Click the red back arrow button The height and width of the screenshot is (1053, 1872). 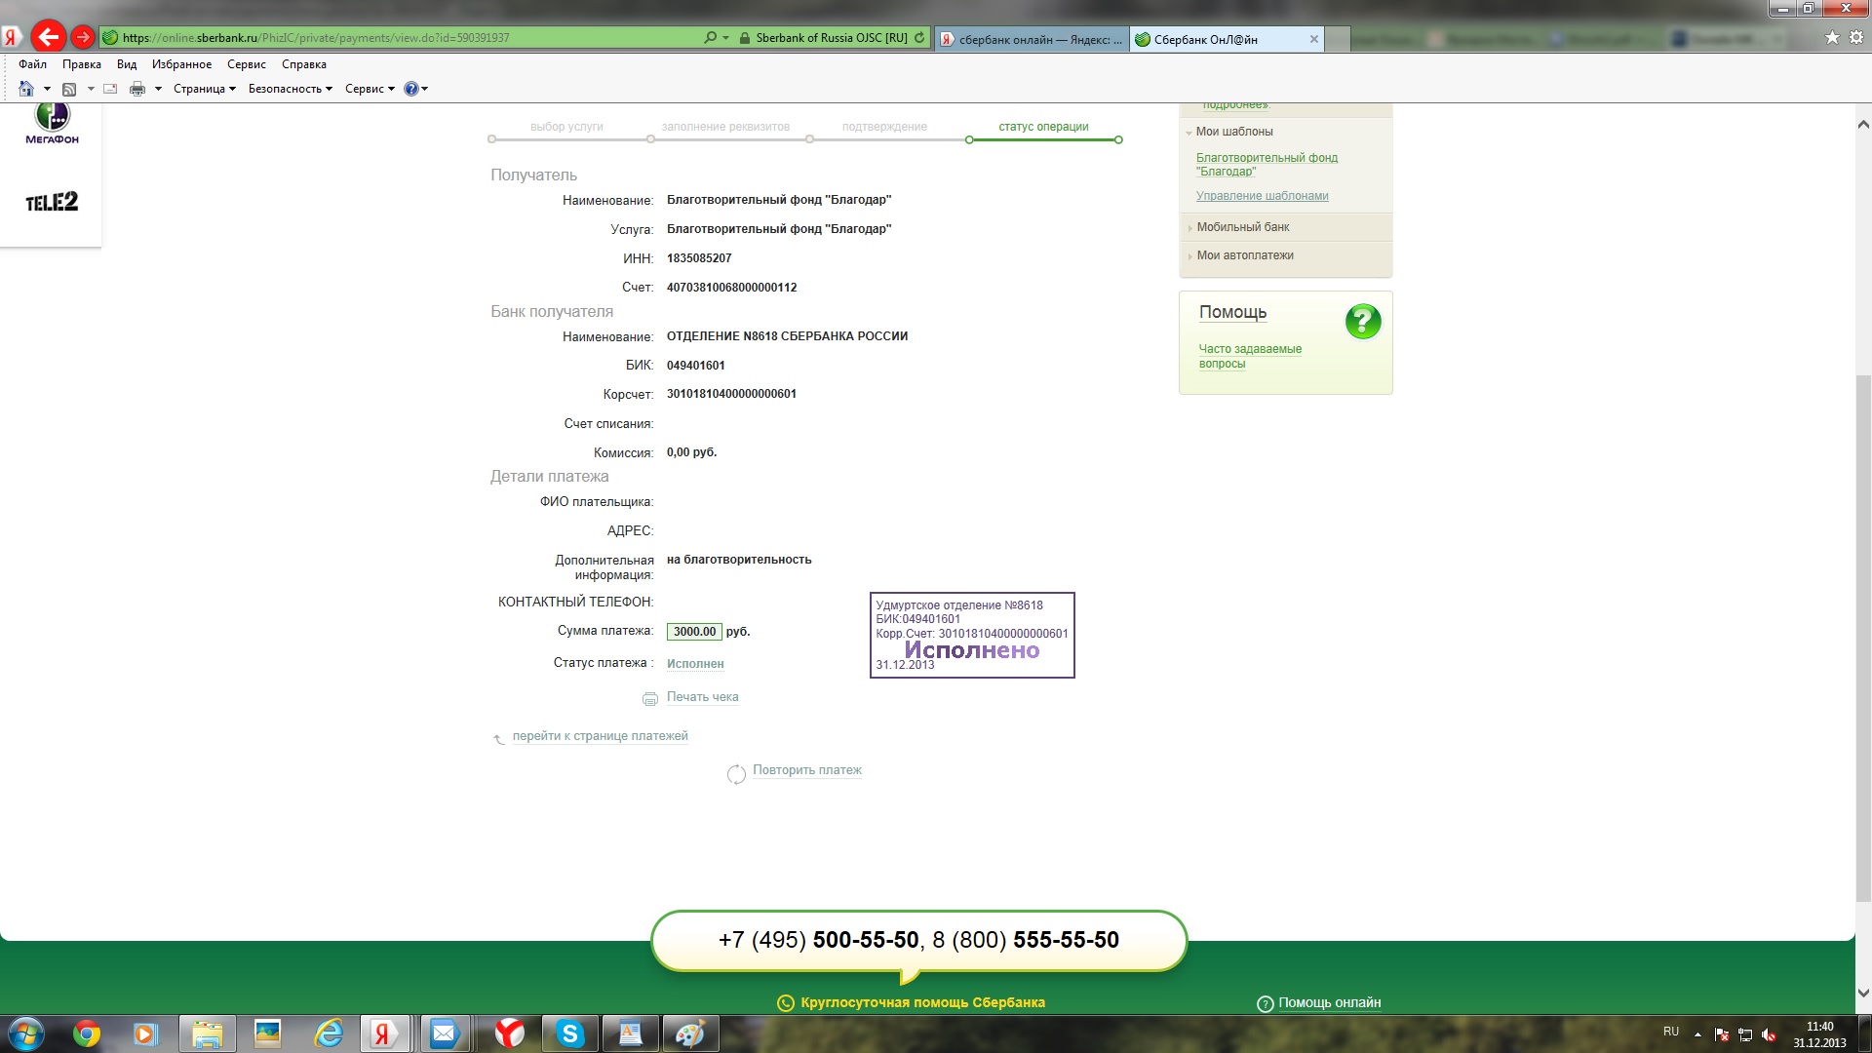[48, 38]
